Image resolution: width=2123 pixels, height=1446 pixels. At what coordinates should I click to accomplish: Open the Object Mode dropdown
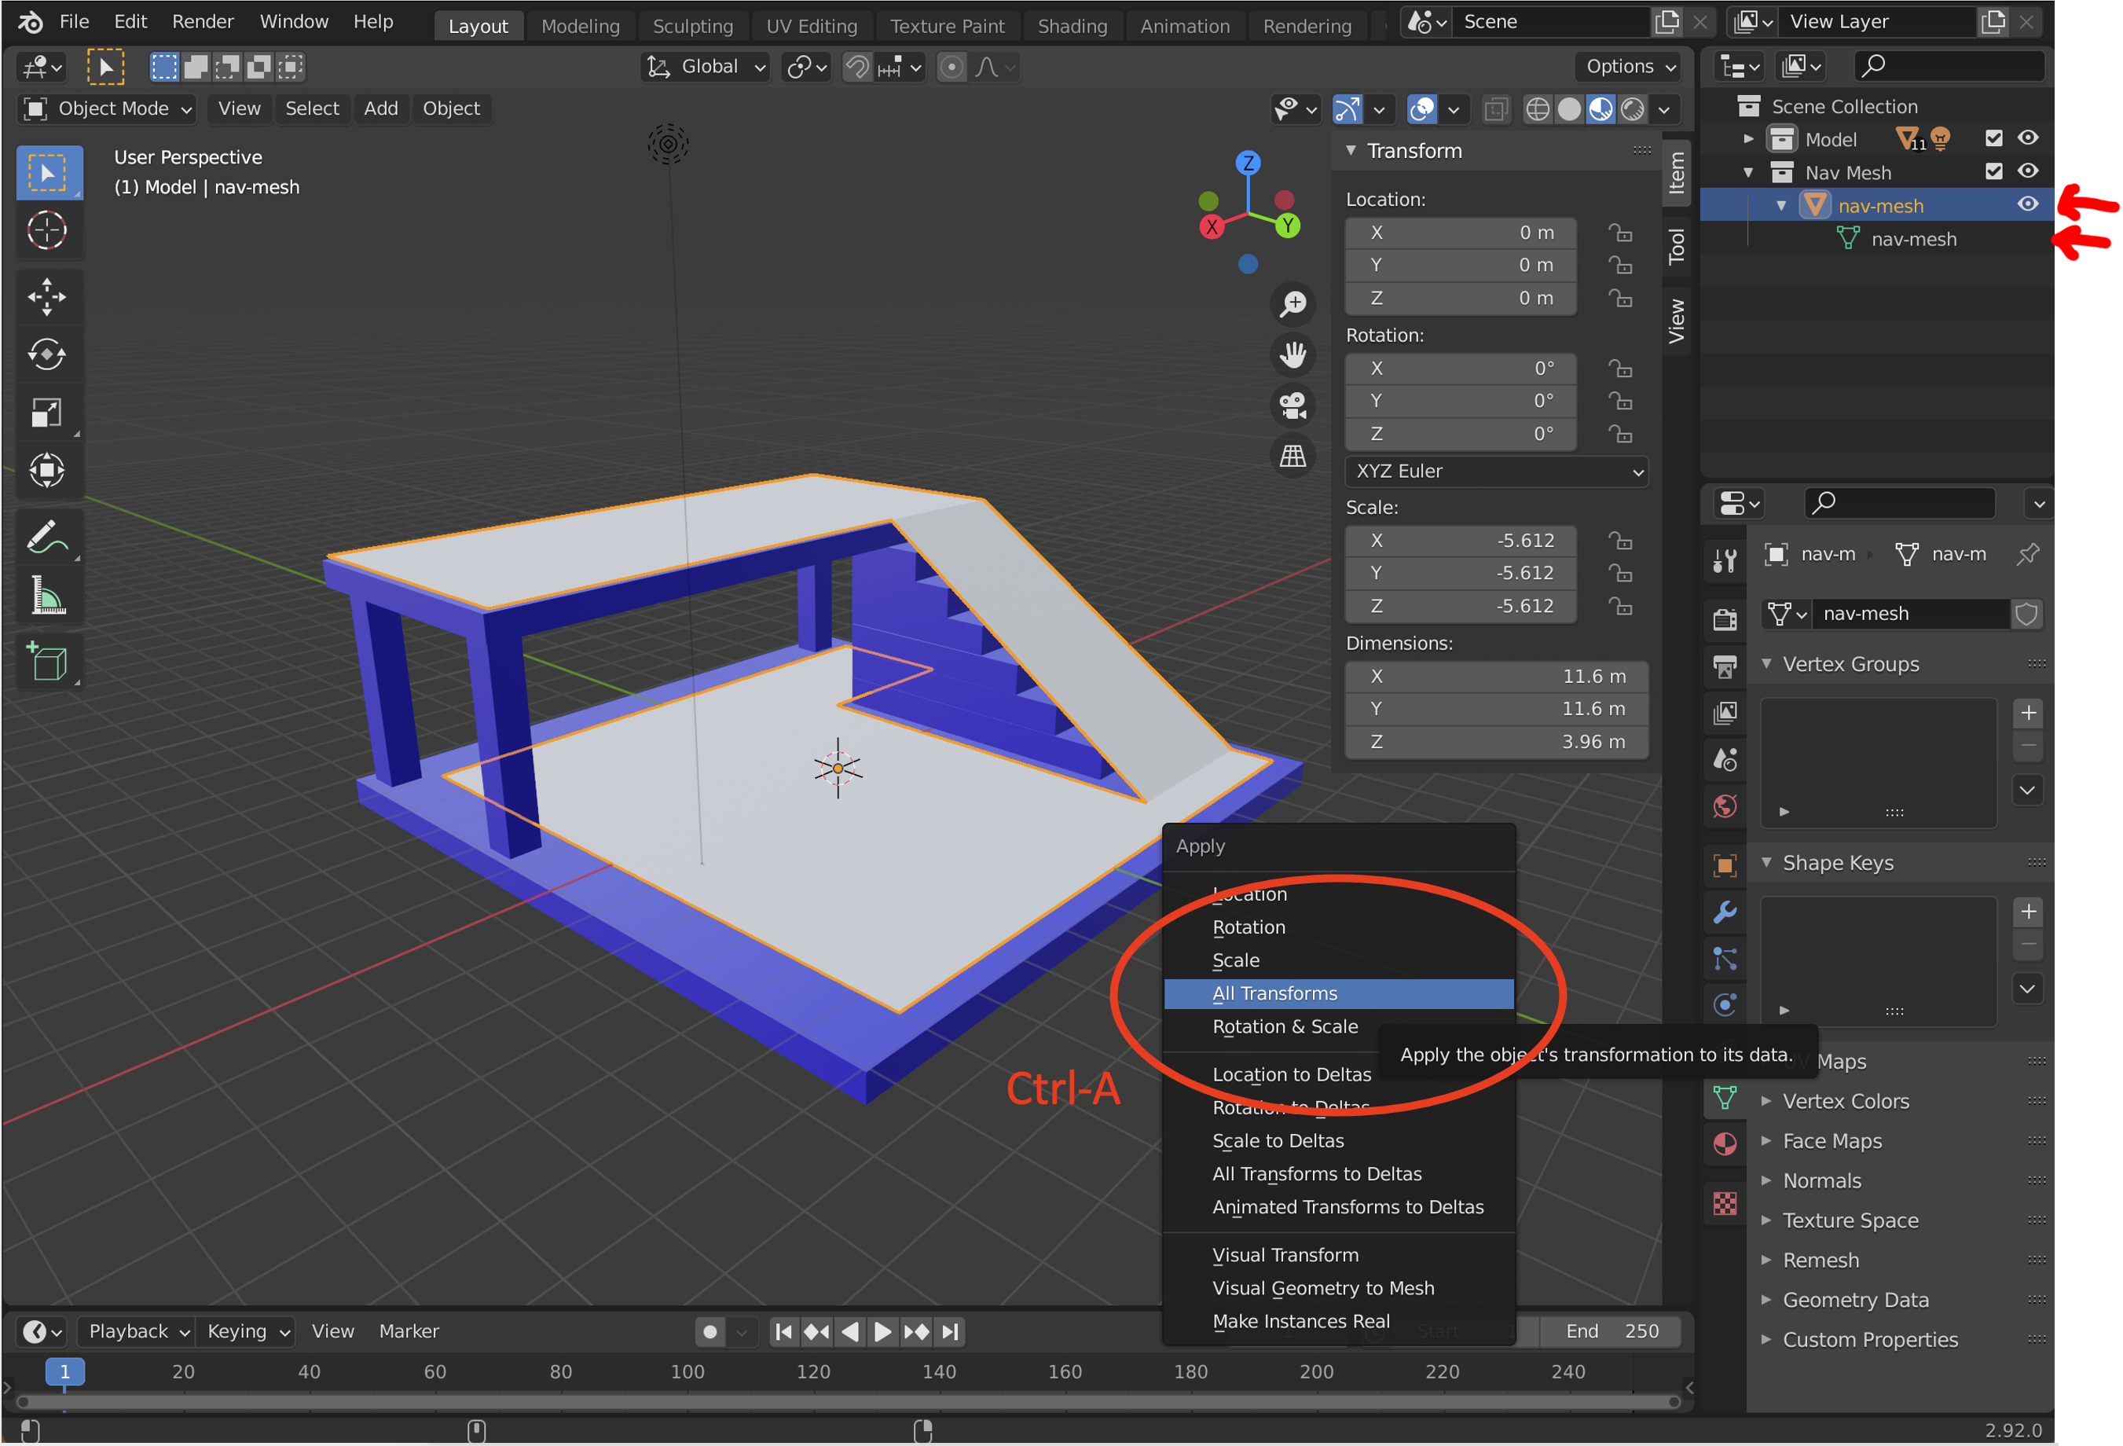tap(108, 108)
